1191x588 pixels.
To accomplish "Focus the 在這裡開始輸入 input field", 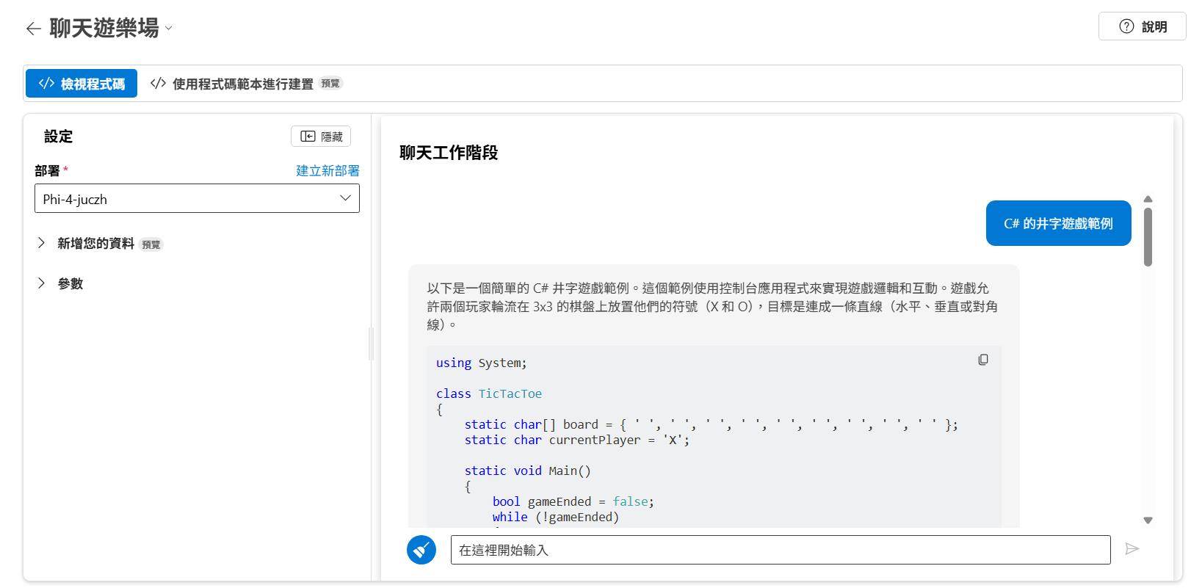I will (780, 550).
